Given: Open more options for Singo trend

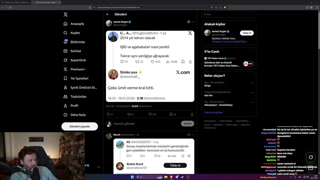Looking at the screenshot, I should [252, 83].
